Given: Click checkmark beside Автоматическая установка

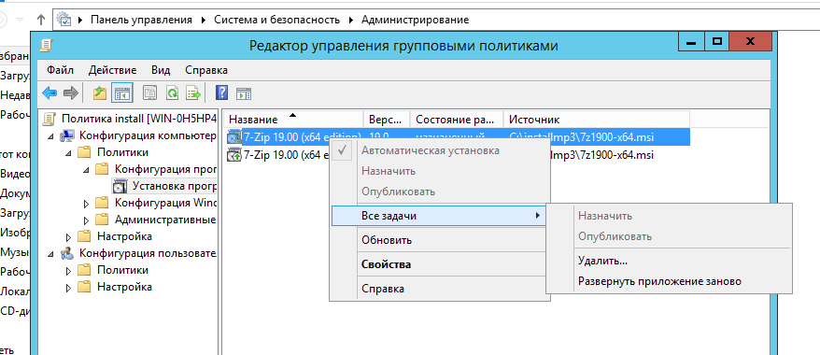Looking at the screenshot, I should [x=343, y=150].
